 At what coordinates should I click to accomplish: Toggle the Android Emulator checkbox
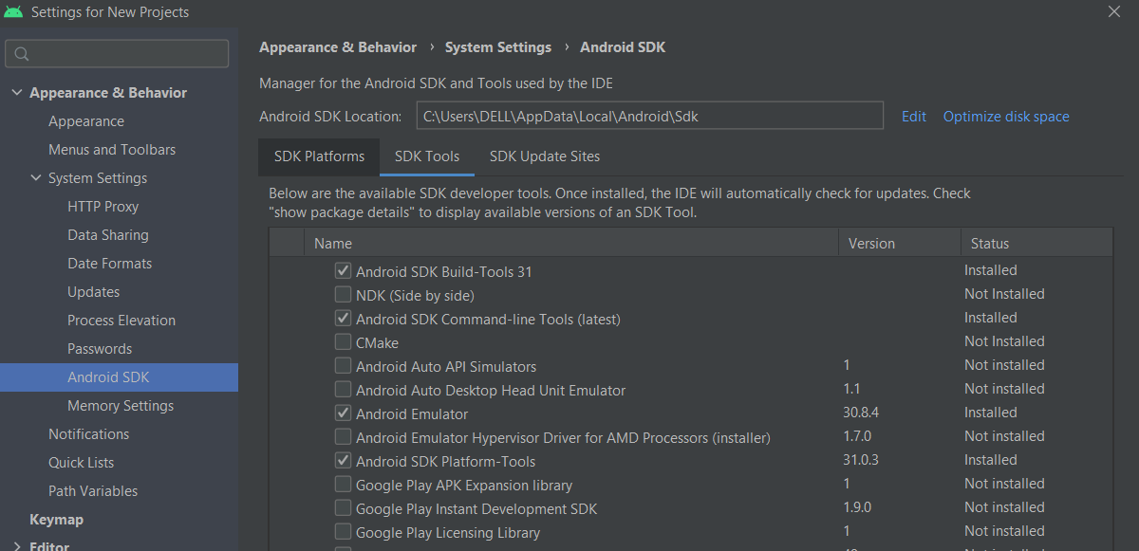coord(343,413)
